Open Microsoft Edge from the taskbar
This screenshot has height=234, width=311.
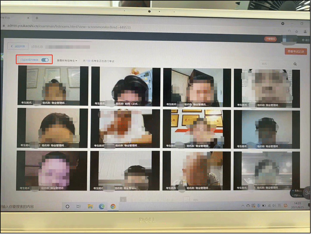click(x=101, y=206)
